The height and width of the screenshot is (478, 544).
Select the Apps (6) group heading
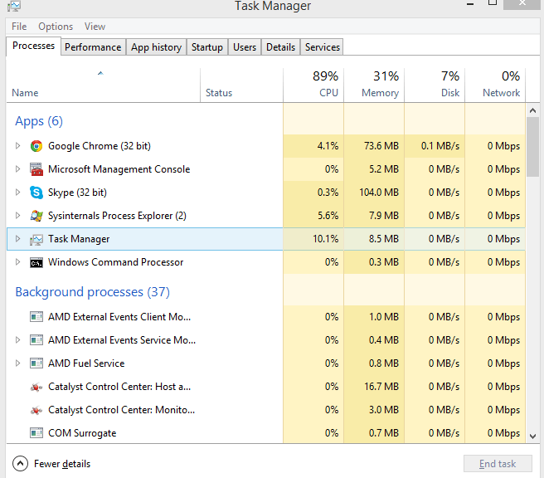coord(39,121)
